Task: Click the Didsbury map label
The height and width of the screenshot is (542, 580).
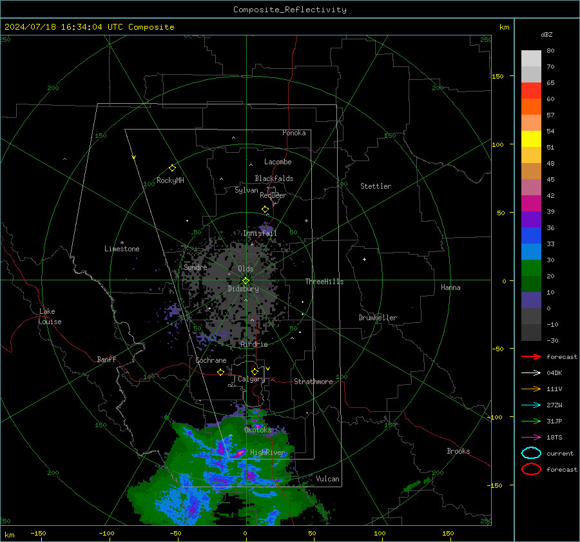Action: point(243,289)
